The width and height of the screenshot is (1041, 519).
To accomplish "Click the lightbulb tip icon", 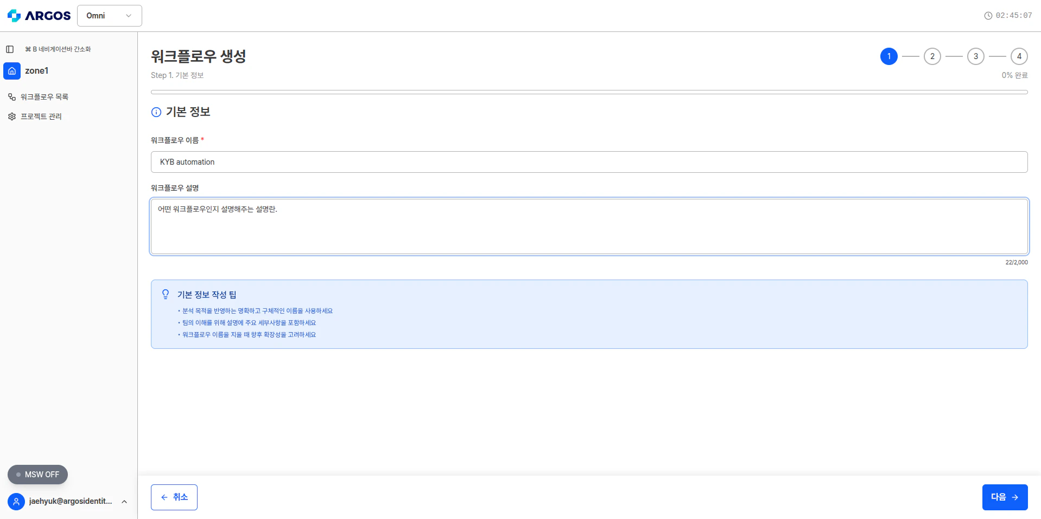I will [x=166, y=294].
